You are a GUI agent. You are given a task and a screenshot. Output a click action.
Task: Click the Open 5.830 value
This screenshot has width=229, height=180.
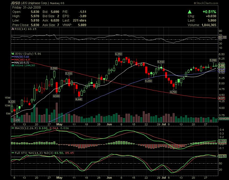tap(35, 12)
